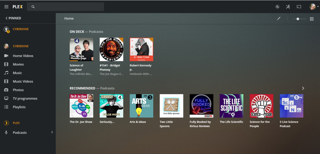Image resolution: width=320 pixels, height=154 pixels.
Task: Toggle the pin next to Podcasts
Action: (52, 132)
